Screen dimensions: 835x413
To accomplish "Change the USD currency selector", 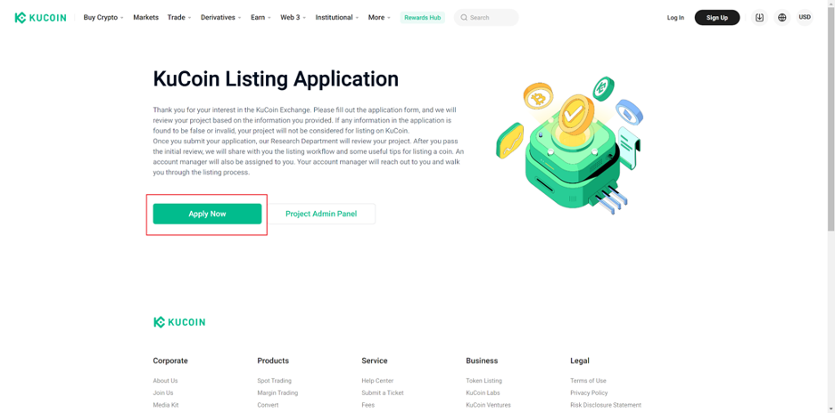I will coord(805,18).
